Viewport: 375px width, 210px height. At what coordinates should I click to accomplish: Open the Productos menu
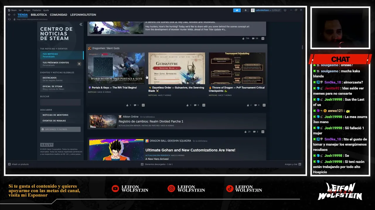[x=37, y=10]
